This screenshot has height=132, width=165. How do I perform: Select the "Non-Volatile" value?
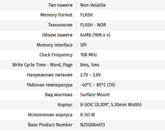93,5
